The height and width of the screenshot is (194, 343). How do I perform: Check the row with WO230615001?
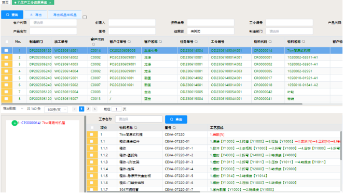(6, 78)
